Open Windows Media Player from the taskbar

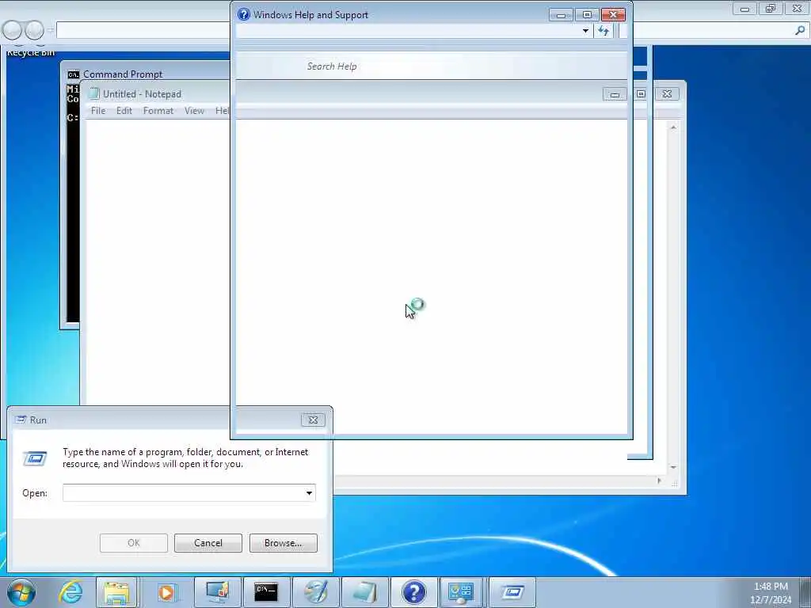click(166, 592)
